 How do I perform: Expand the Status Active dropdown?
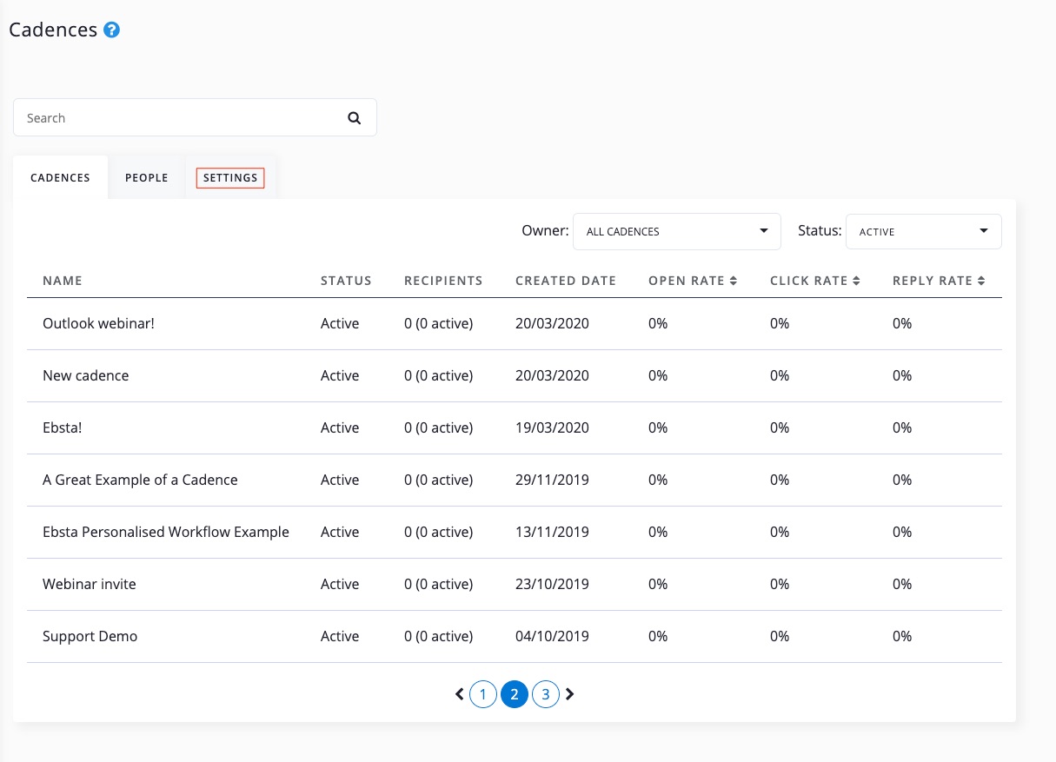pyautogui.click(x=923, y=232)
